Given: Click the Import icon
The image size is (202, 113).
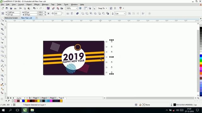Looking at the screenshot, I should [x=53, y=8].
